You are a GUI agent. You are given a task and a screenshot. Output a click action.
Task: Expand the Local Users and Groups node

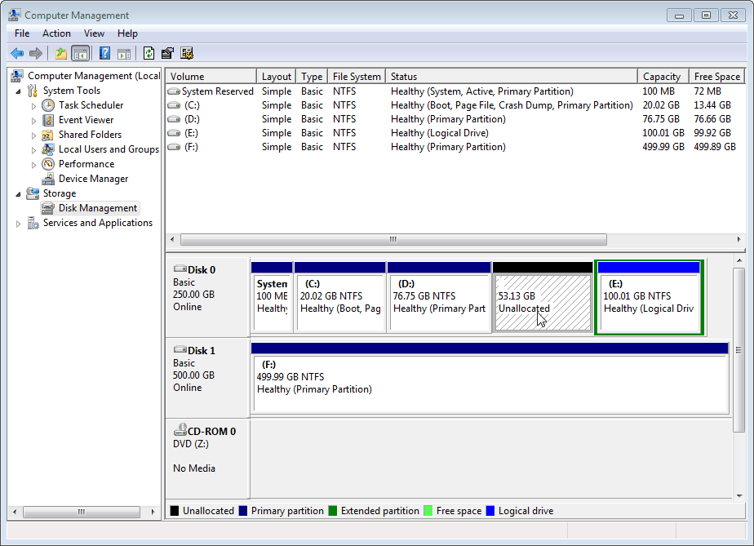point(33,150)
